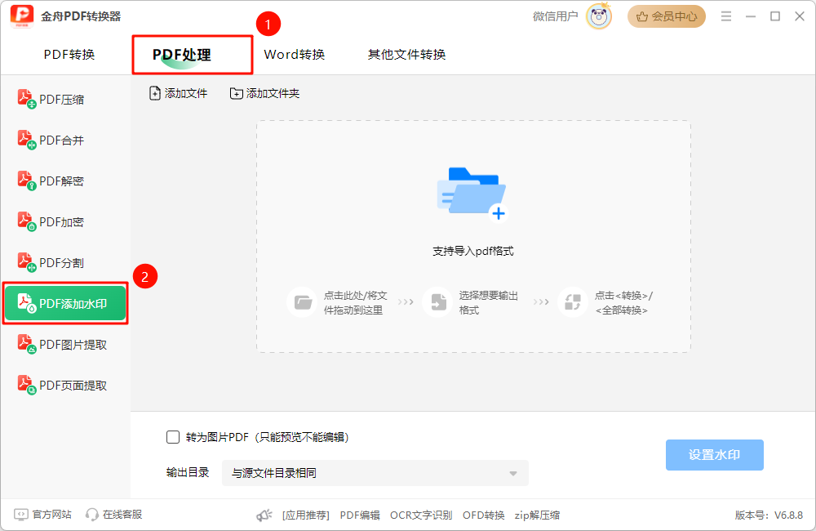Click the megaphone announcement icon
Screen dimensions: 816x531
264,515
